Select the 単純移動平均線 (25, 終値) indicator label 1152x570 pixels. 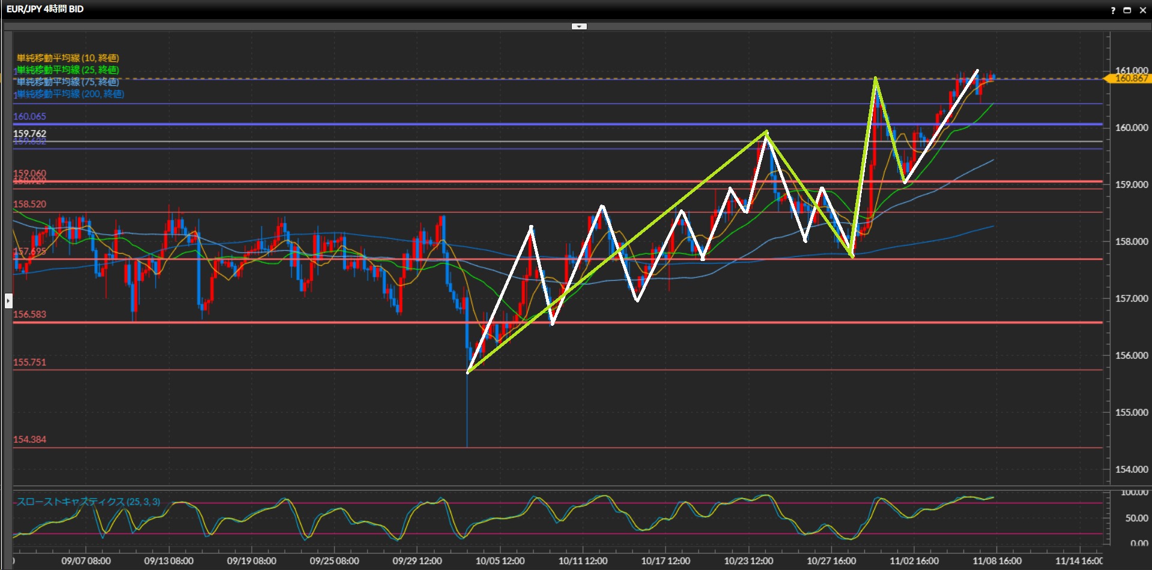pos(68,70)
